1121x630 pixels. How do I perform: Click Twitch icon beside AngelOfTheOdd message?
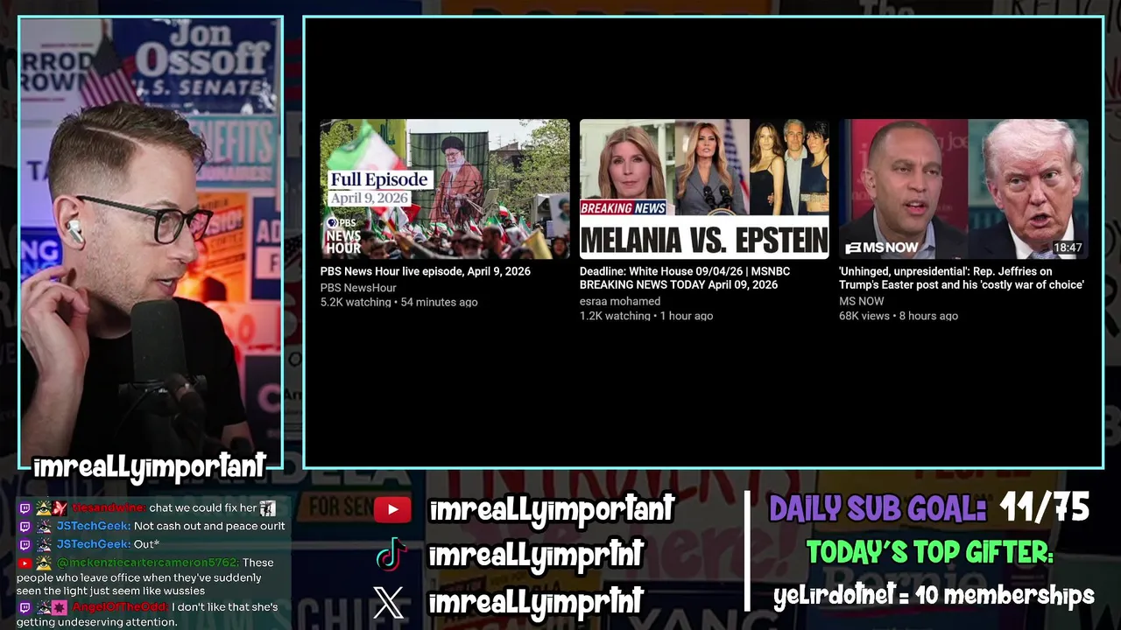coord(25,607)
